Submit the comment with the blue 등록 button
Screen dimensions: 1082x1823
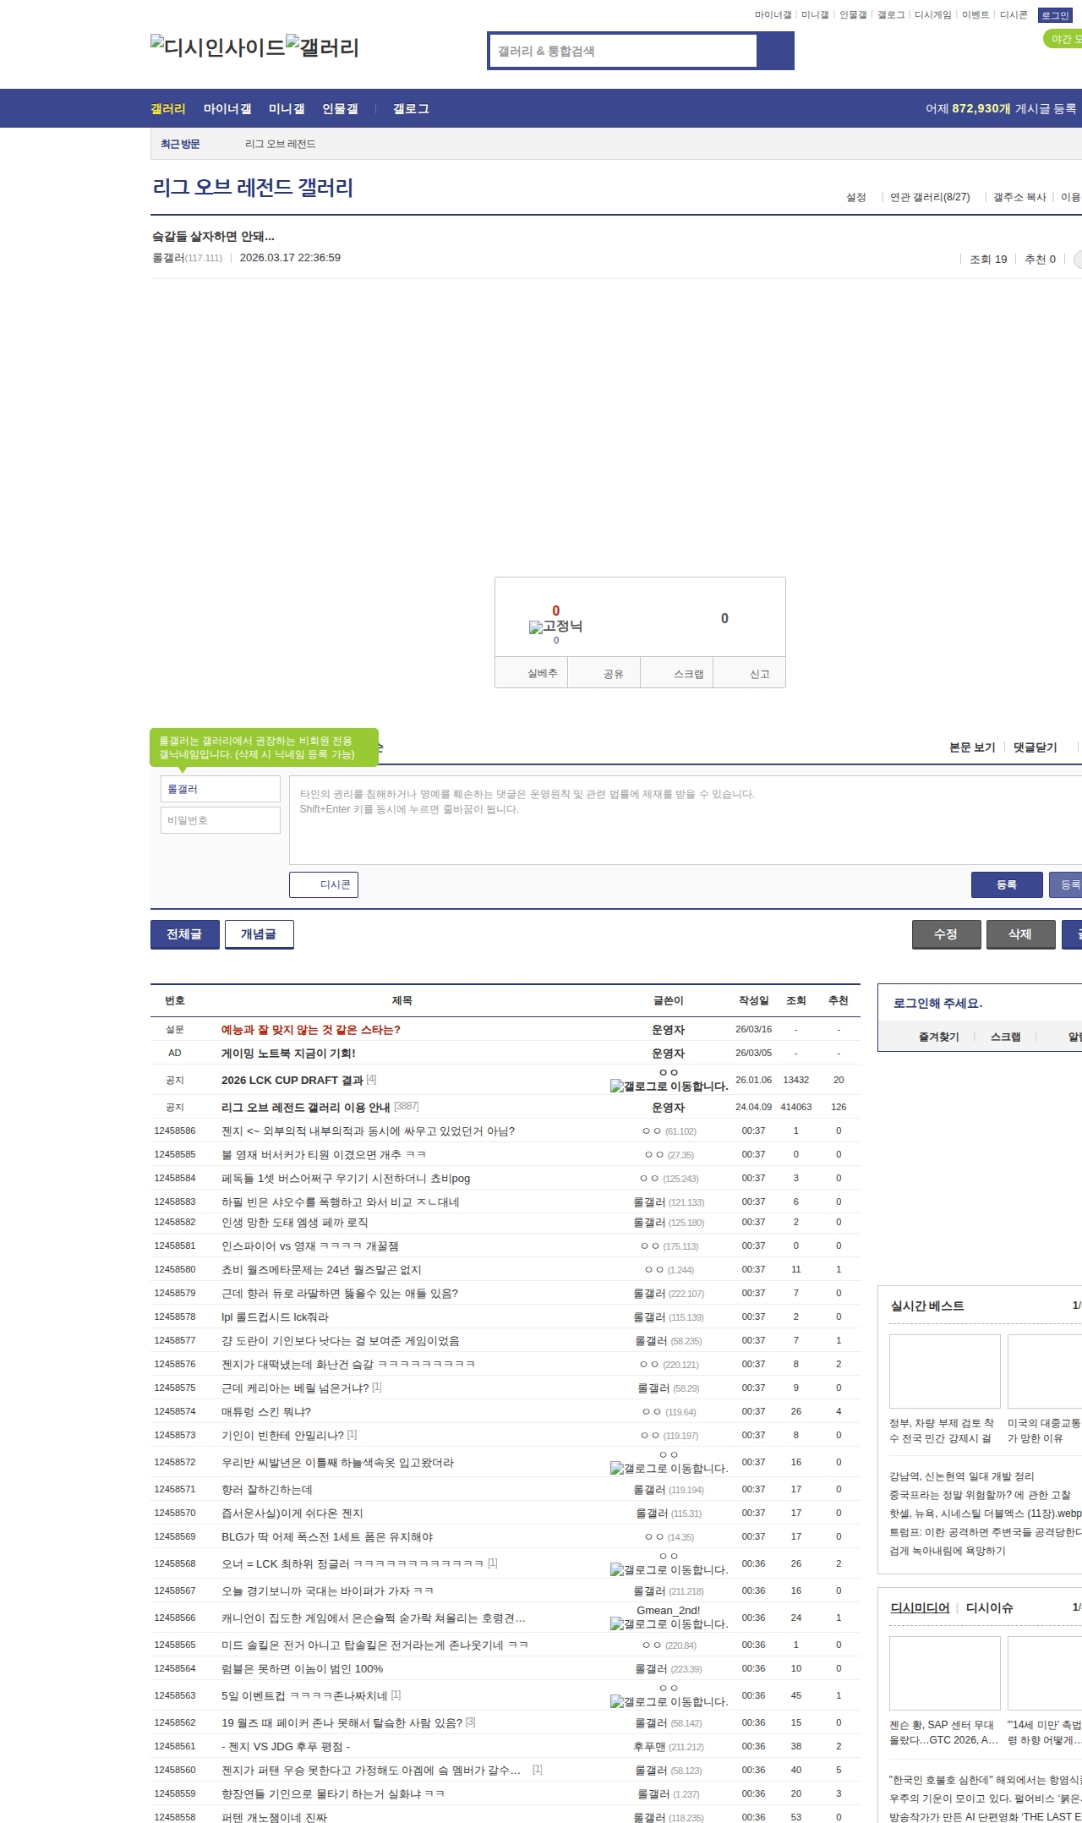[1007, 884]
